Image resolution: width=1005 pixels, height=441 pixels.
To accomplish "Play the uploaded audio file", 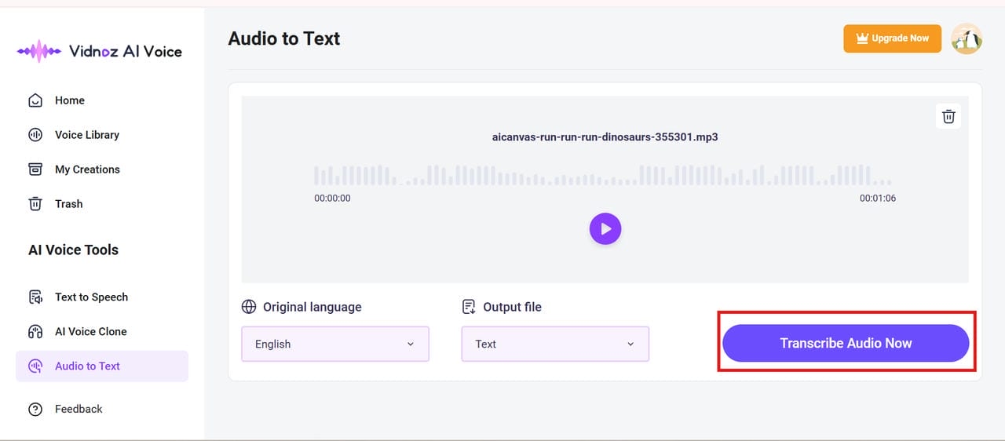I will [605, 229].
